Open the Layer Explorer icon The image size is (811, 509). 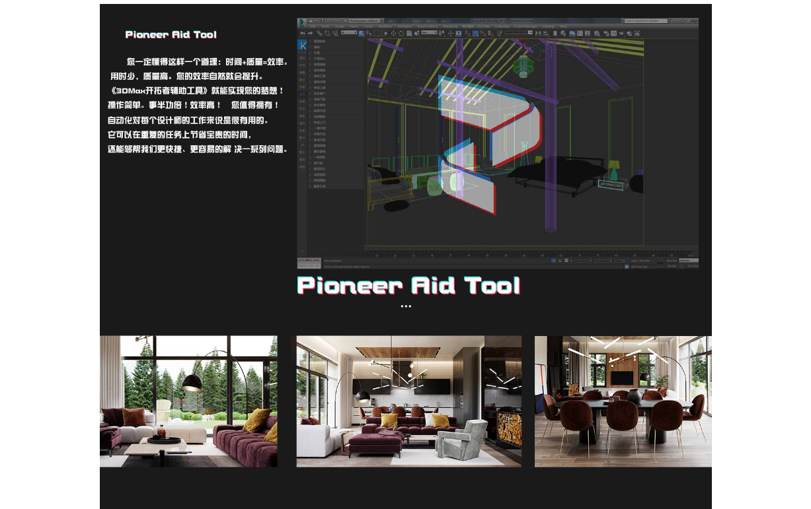(562, 33)
